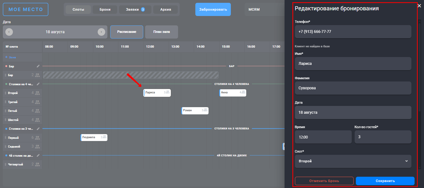Edit Столики на 4 человека zone pencil
Screen dimensions: 424x188
(x=38, y=84)
